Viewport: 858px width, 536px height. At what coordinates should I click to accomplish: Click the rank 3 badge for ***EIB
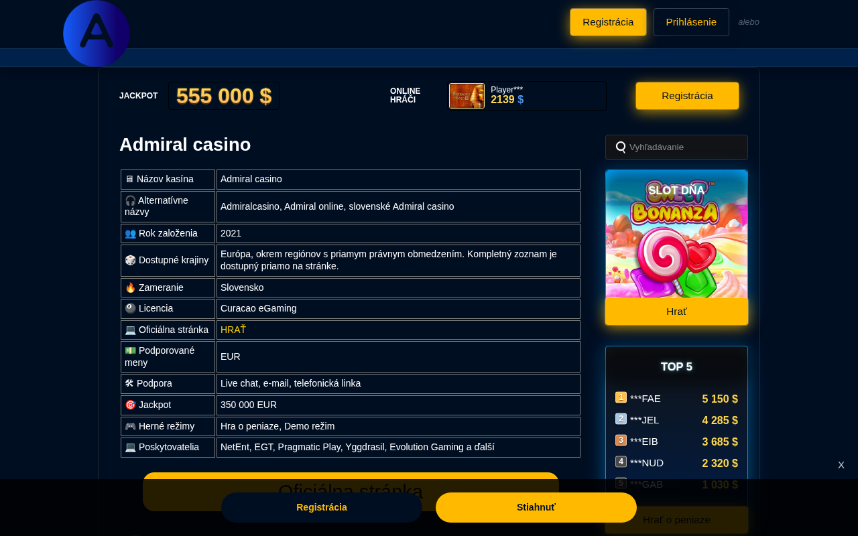click(x=621, y=440)
